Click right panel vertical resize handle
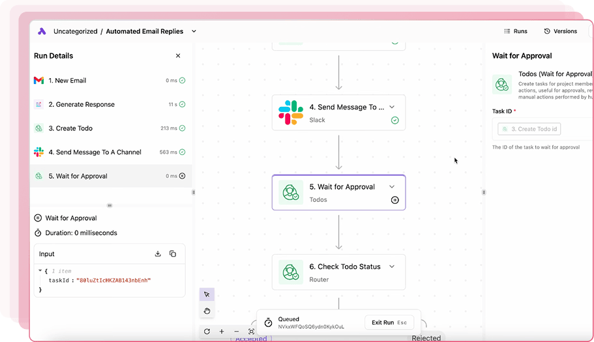The image size is (594, 342). click(484, 192)
